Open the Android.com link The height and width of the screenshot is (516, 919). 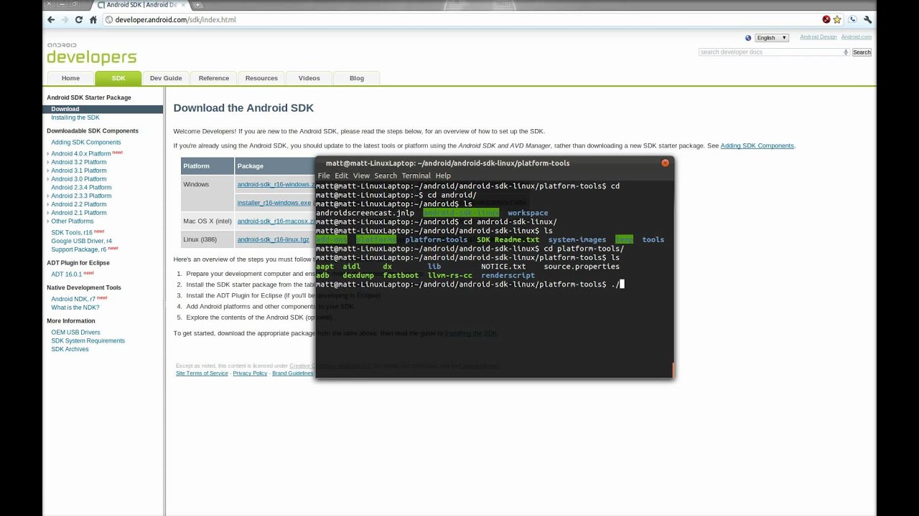857,37
